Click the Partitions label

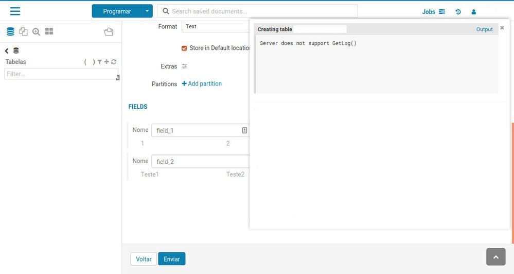point(164,84)
